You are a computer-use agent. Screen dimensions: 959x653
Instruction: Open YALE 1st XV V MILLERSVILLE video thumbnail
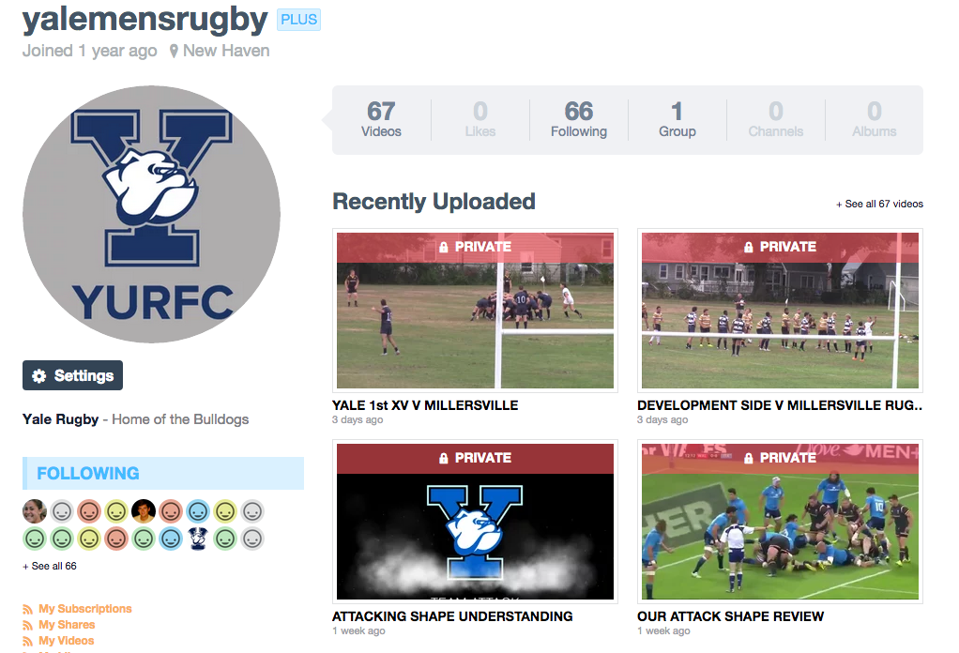tap(475, 311)
